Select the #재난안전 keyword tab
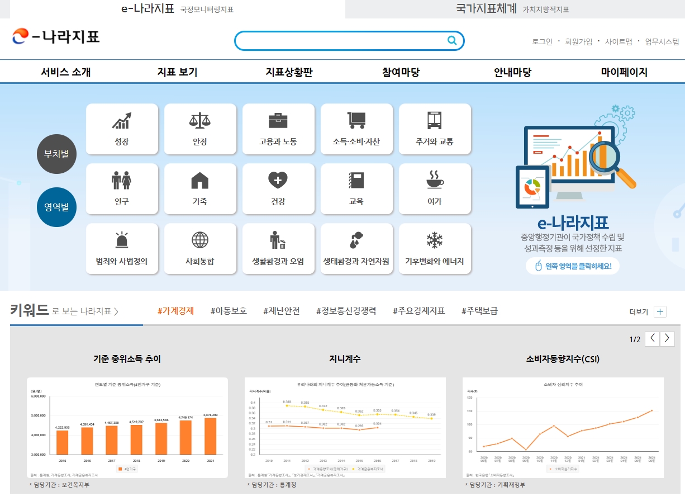Viewport: 685px width, 501px height. pyautogui.click(x=281, y=311)
